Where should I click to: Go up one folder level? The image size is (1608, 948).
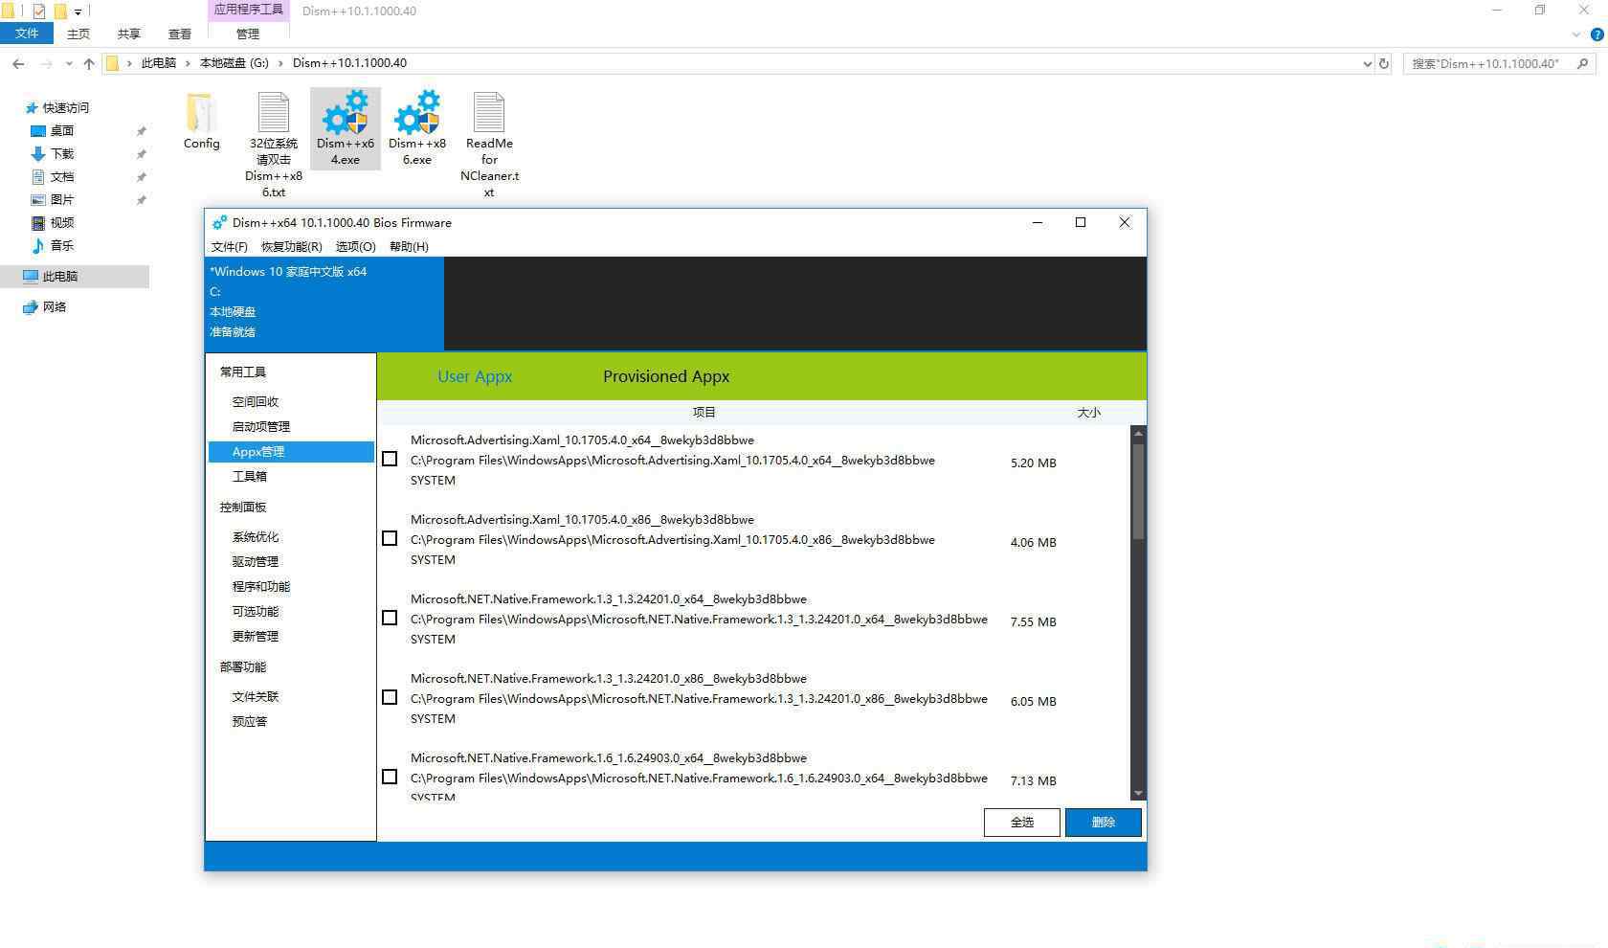(89, 63)
